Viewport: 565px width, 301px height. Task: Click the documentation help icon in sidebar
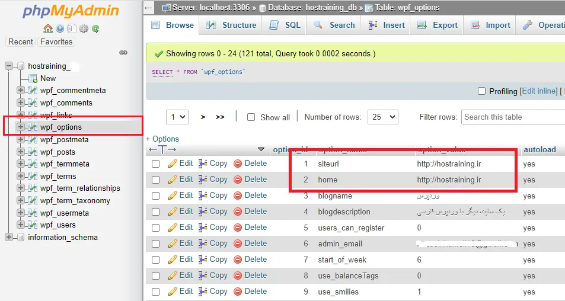tap(60, 28)
